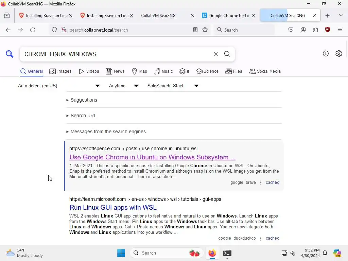
Task: Click the Firefox toolbar Search box
Action: click(244, 30)
